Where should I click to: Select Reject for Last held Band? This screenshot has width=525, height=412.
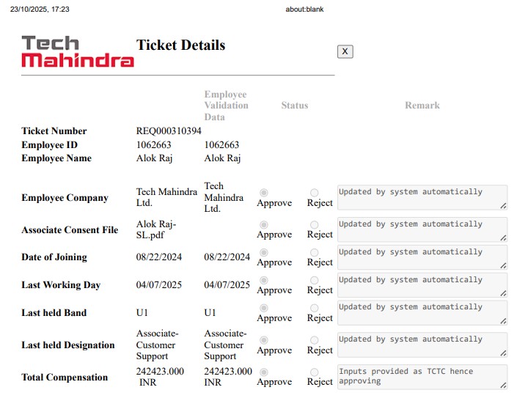(315, 309)
